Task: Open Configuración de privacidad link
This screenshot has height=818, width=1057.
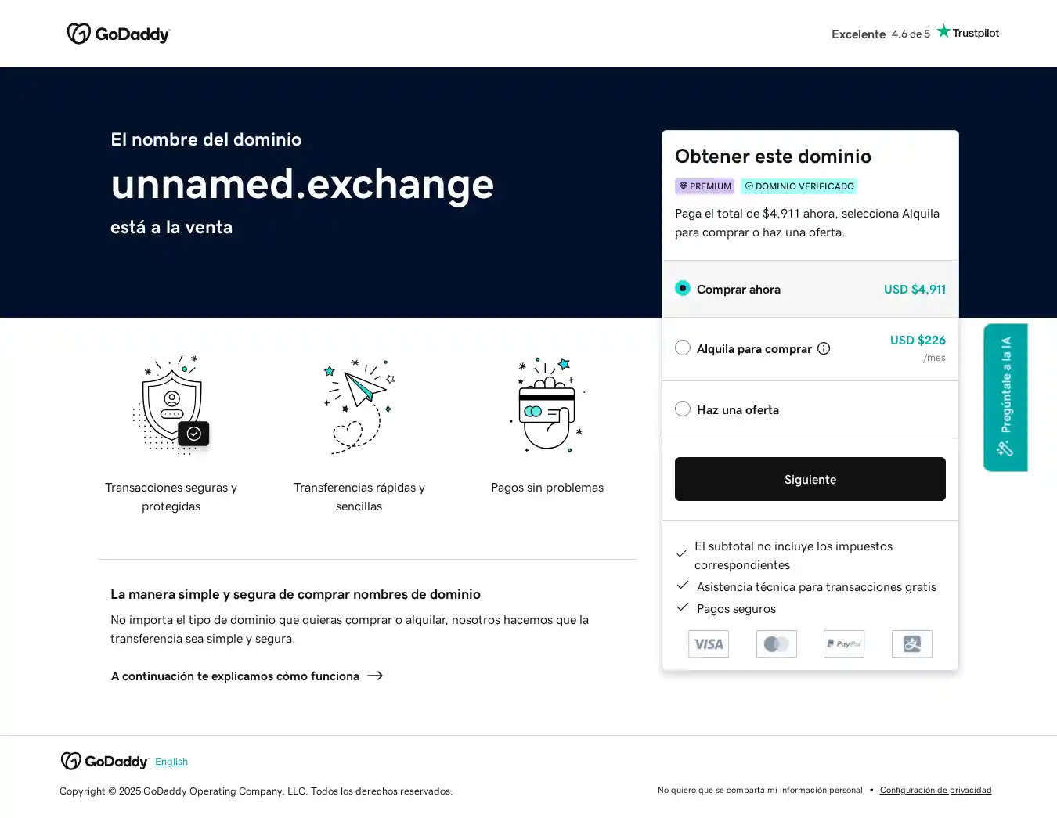Action: 936,790
